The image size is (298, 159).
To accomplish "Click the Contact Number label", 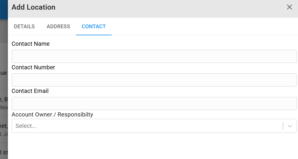I will (33, 67).
